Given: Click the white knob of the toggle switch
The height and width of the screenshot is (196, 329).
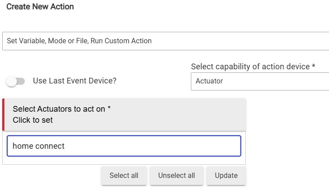Looking at the screenshot, I should tap(11, 81).
